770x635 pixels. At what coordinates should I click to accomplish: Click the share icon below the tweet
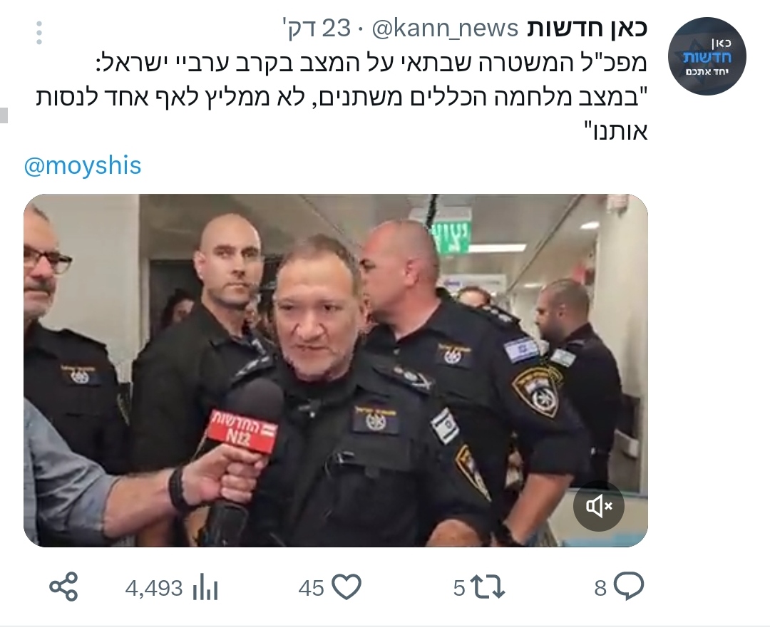tap(63, 587)
